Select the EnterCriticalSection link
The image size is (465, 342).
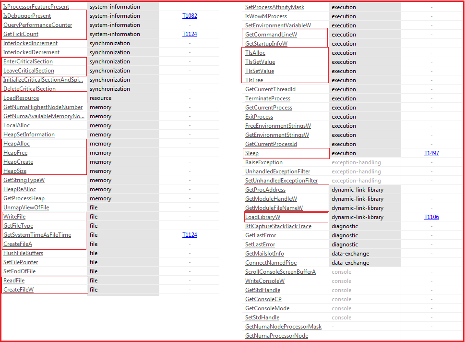tap(28, 61)
